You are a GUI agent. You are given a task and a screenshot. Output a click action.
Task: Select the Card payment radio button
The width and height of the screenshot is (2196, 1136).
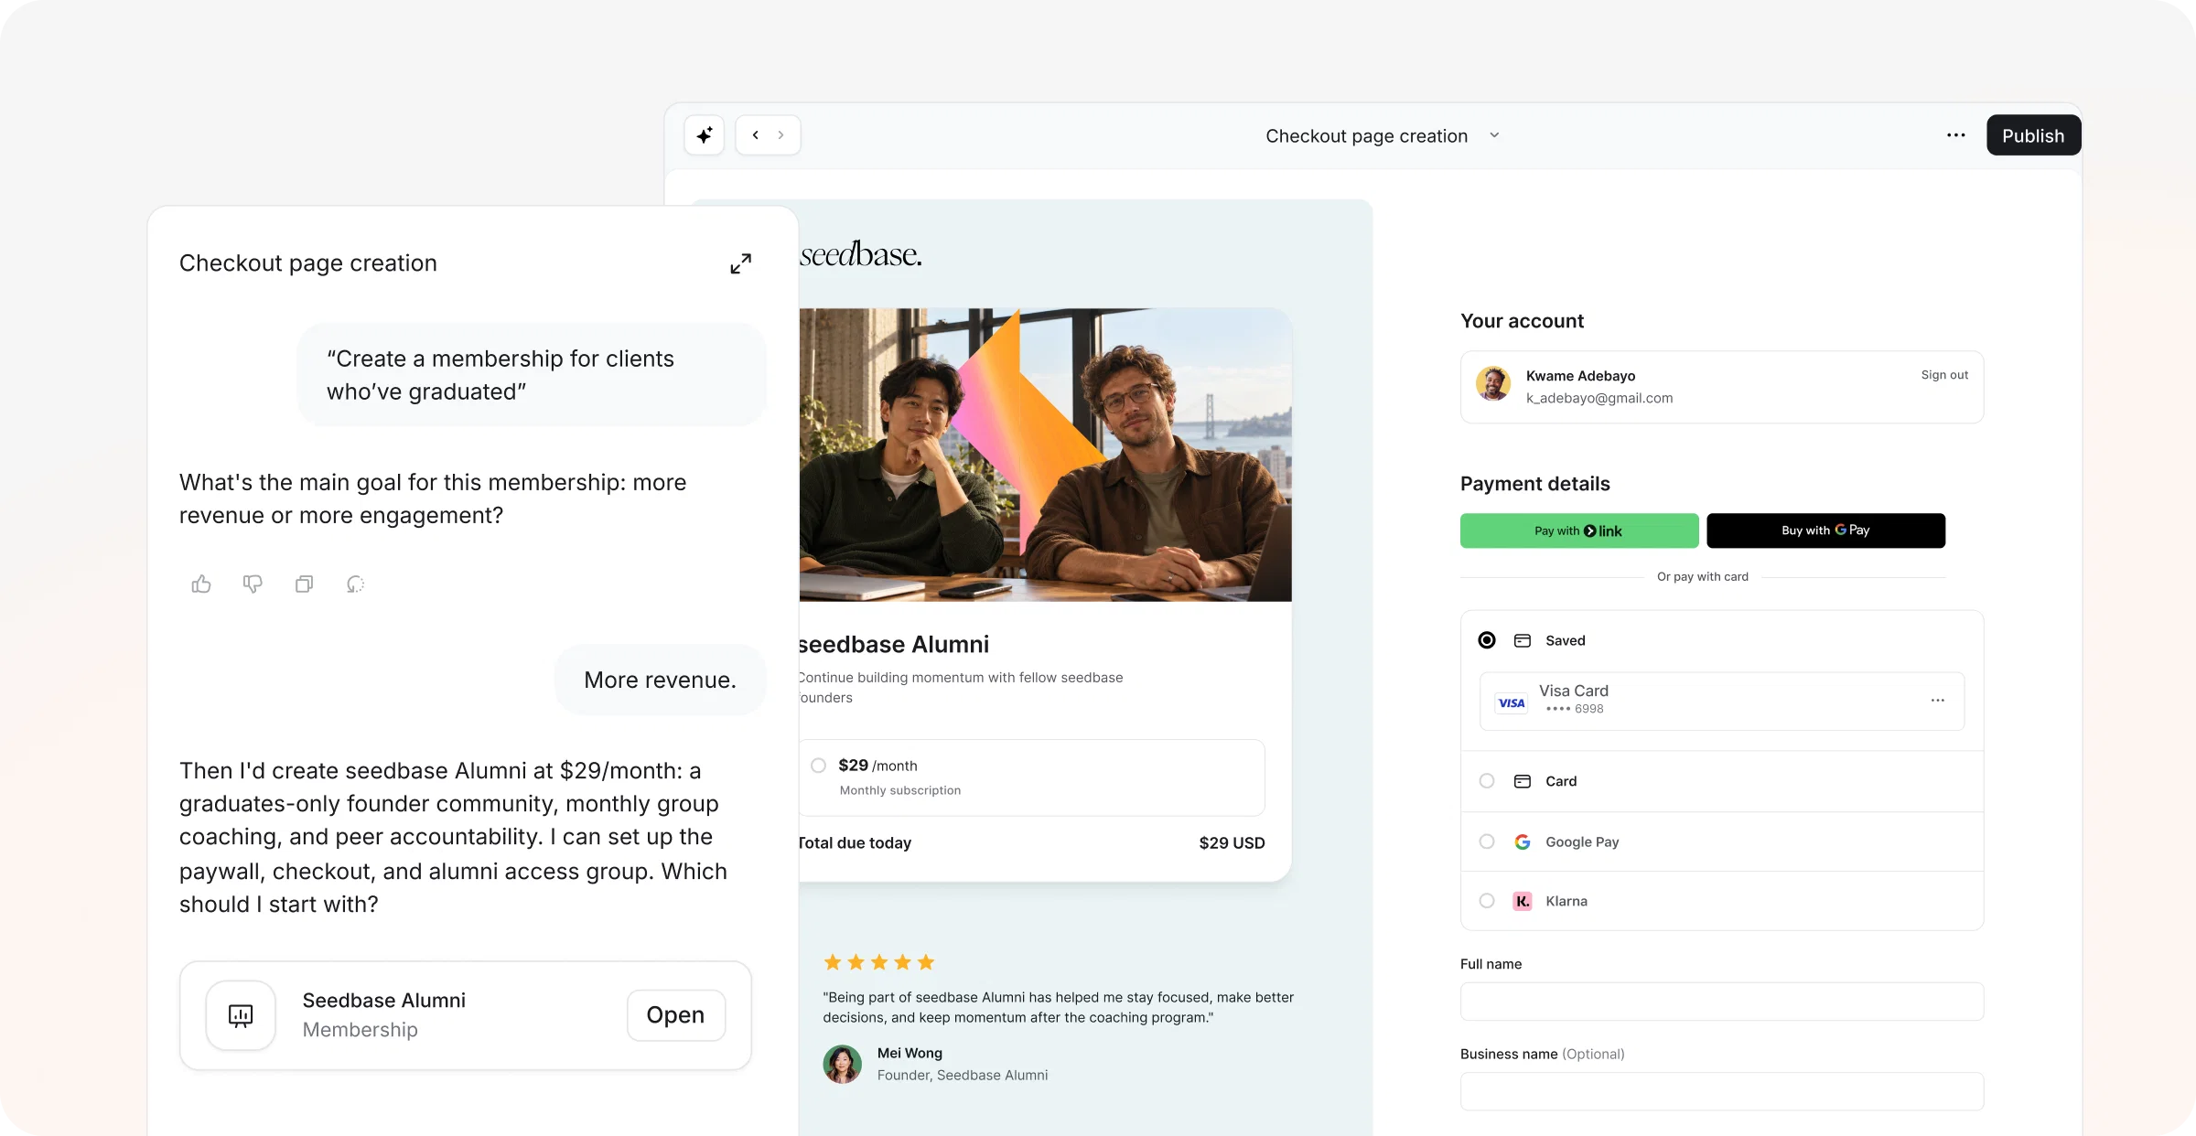[1487, 781]
